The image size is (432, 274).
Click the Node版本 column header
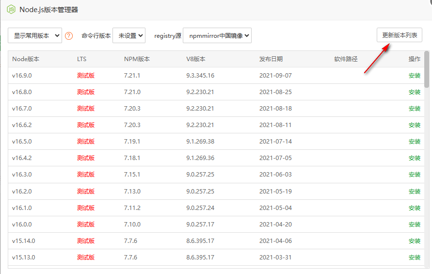[26, 59]
